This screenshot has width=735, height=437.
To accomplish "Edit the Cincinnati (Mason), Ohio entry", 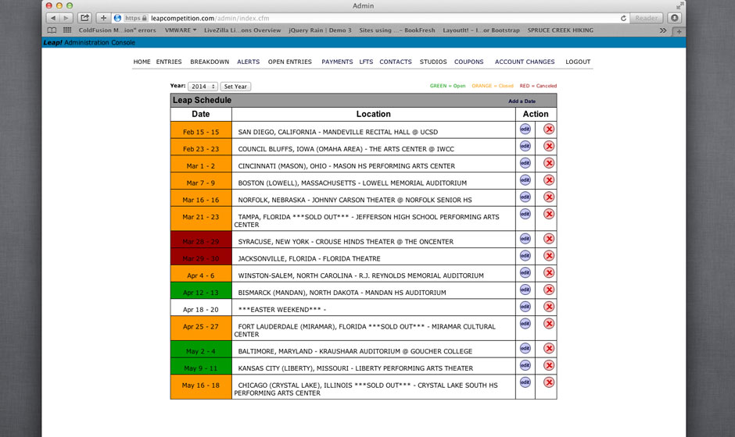I will pos(525,163).
